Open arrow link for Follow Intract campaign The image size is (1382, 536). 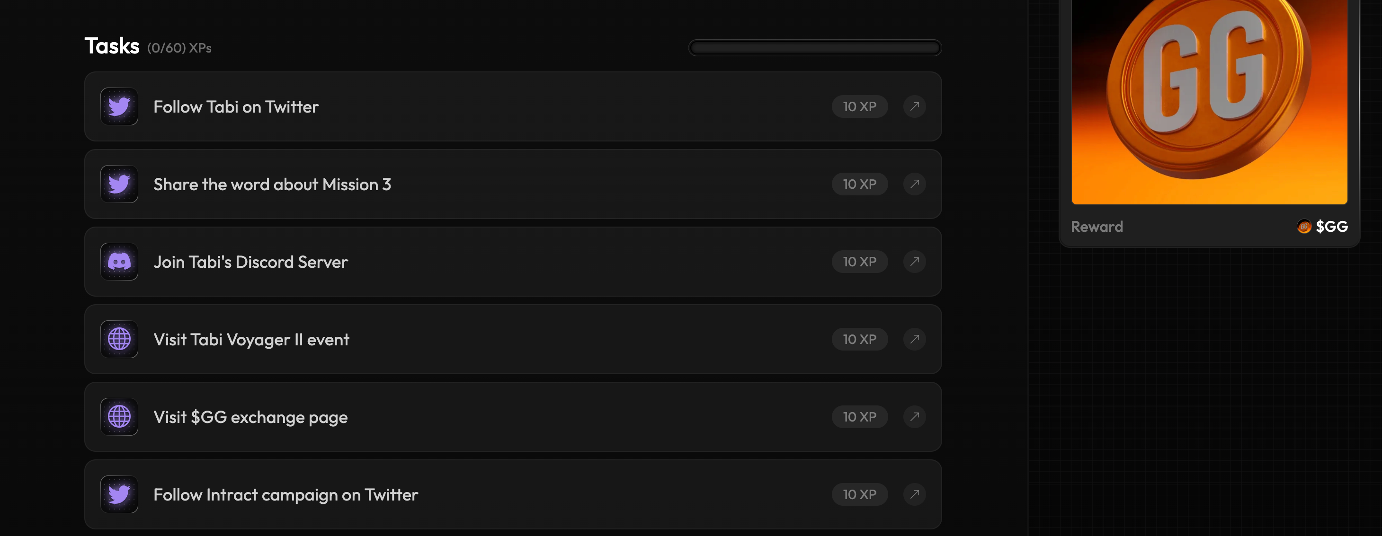(914, 494)
